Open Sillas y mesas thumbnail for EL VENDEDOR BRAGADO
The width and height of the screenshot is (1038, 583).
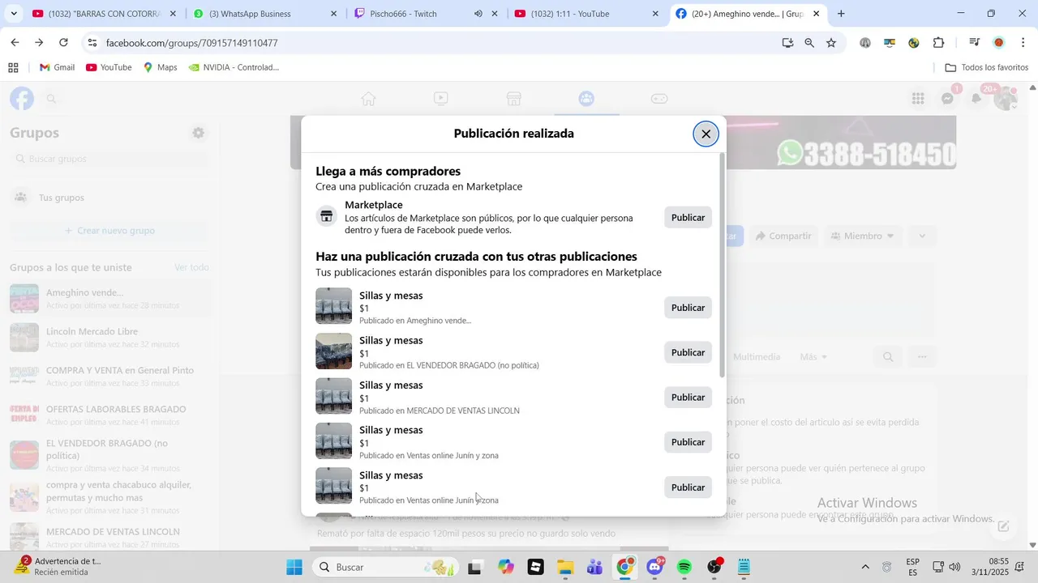pyautogui.click(x=334, y=351)
